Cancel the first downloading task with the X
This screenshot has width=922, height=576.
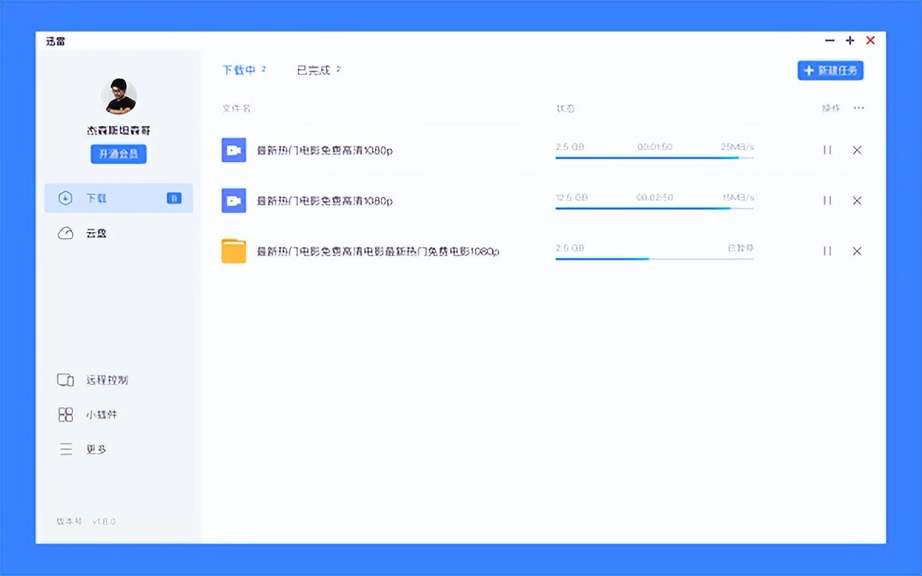[x=857, y=151]
